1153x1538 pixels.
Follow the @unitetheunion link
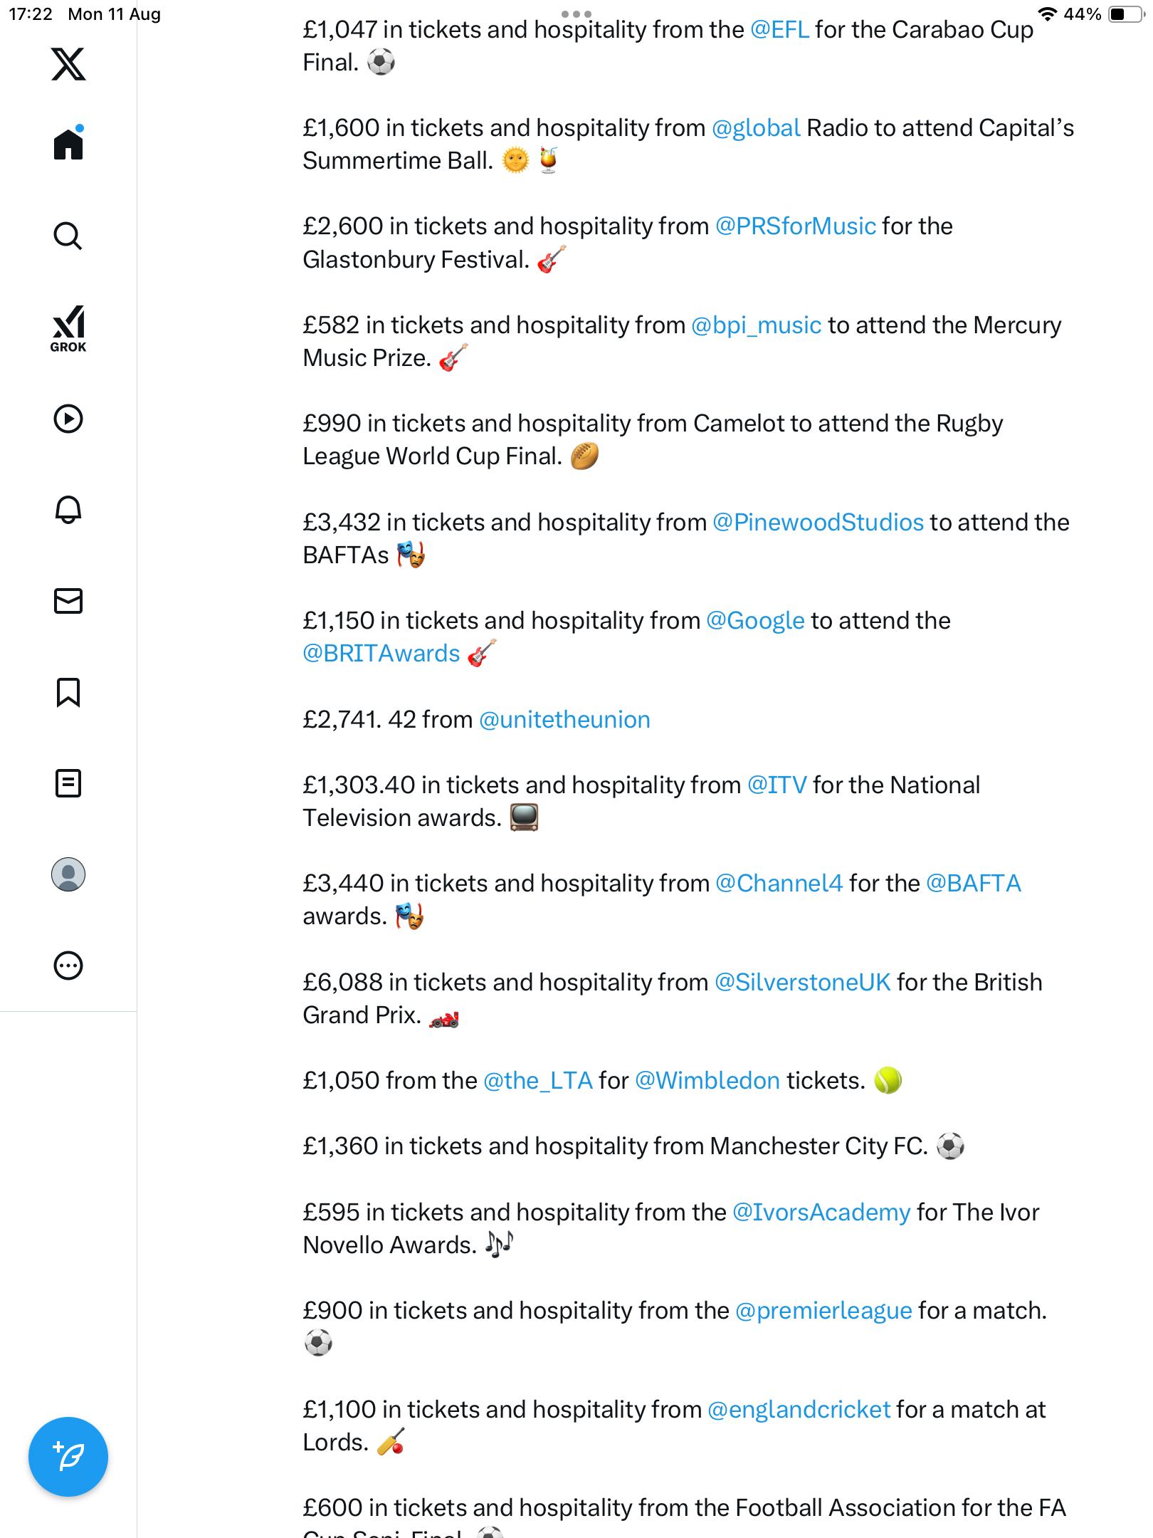[564, 720]
